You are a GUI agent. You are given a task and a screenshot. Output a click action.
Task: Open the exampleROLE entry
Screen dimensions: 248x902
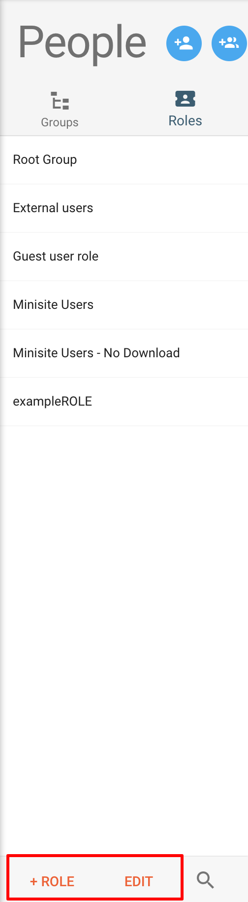pyautogui.click(x=124, y=402)
